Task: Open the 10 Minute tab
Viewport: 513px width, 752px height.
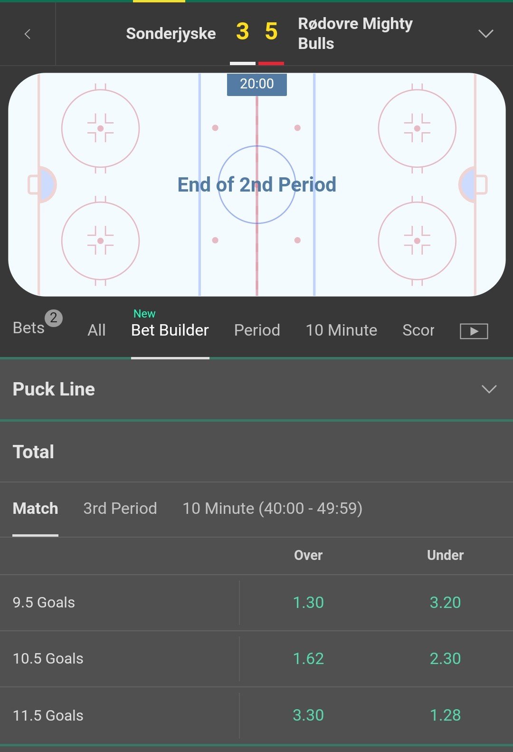Action: click(342, 330)
